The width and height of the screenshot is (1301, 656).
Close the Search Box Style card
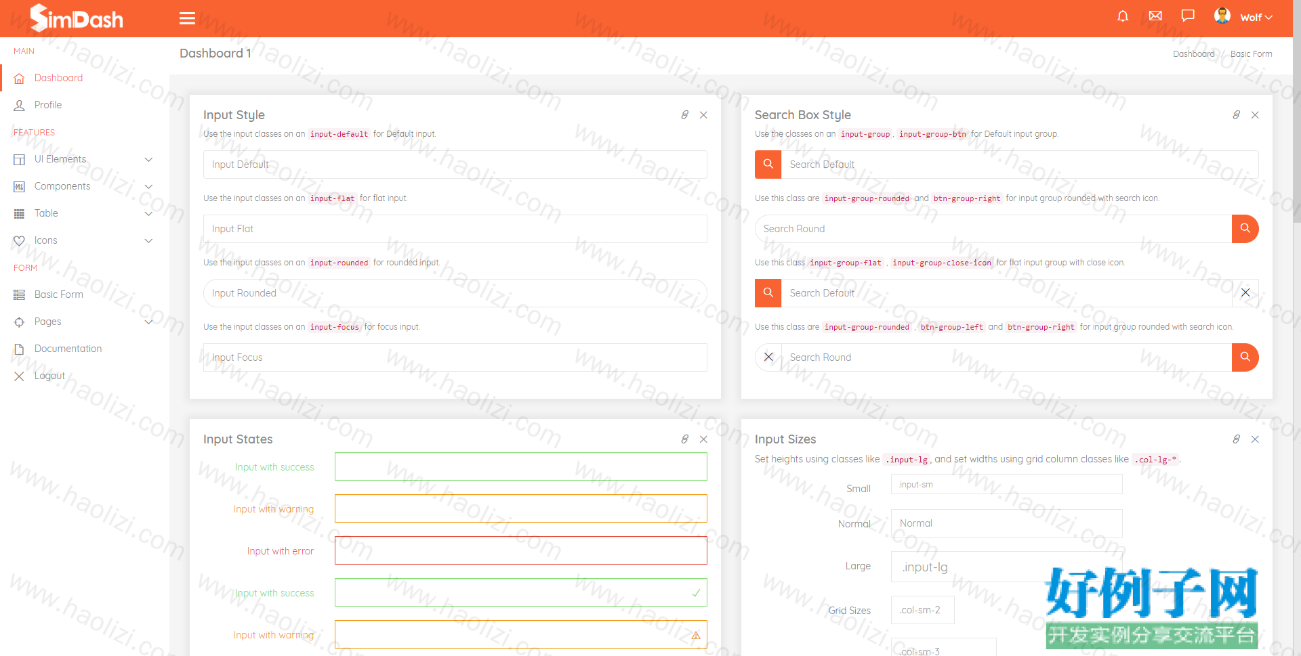[x=1255, y=115]
